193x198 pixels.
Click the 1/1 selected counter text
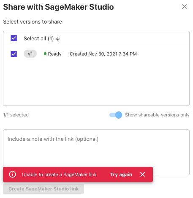click(x=16, y=115)
